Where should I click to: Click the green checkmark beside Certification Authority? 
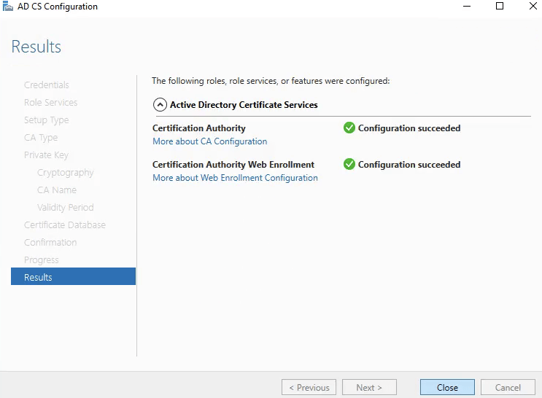coord(349,128)
